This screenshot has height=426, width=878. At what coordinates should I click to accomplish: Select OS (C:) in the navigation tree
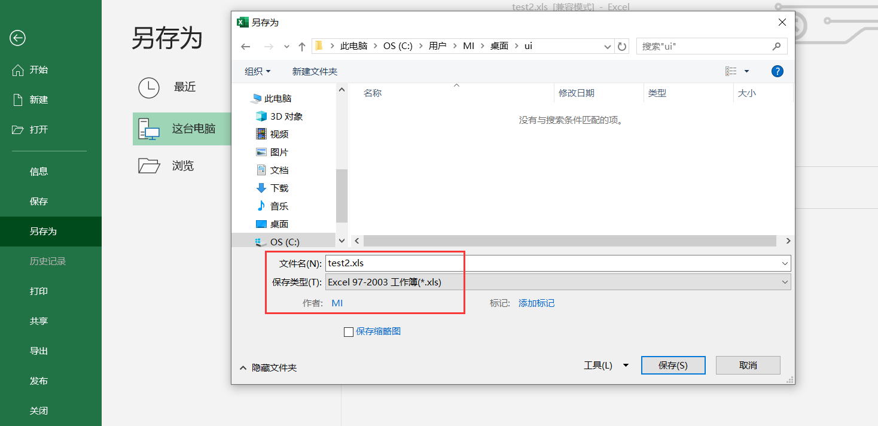[x=284, y=242]
